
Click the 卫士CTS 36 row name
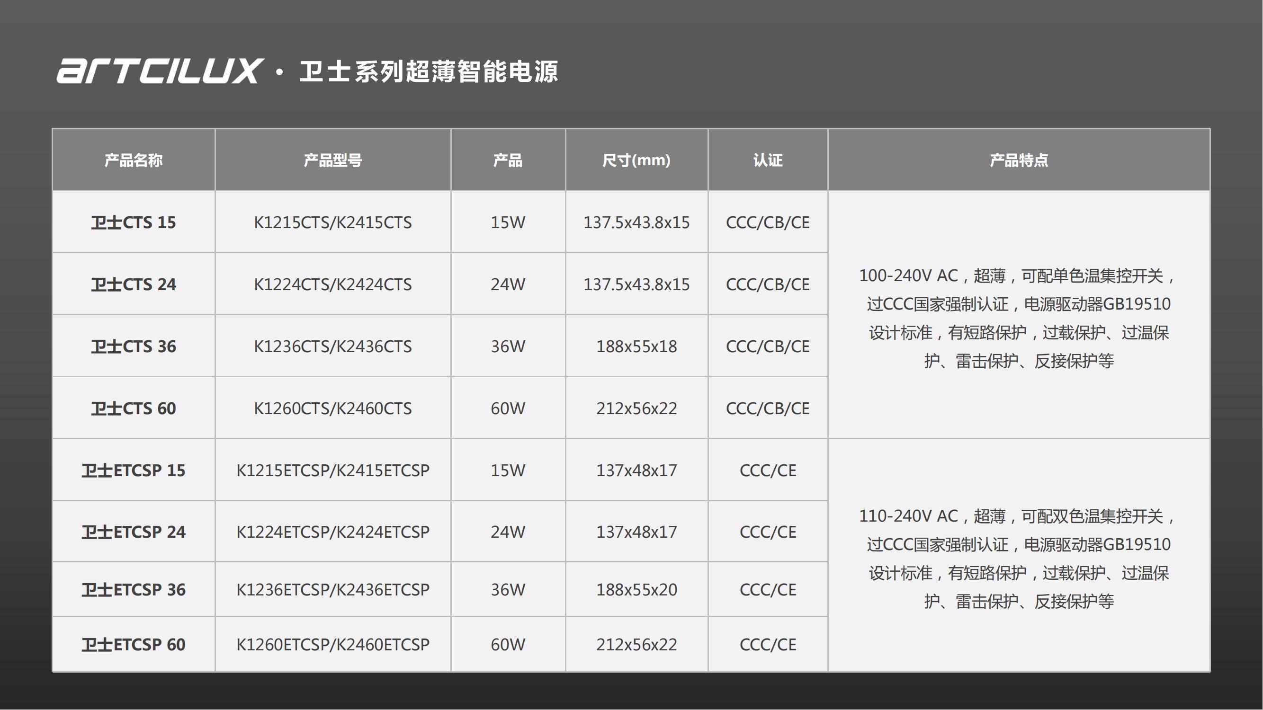(x=134, y=346)
